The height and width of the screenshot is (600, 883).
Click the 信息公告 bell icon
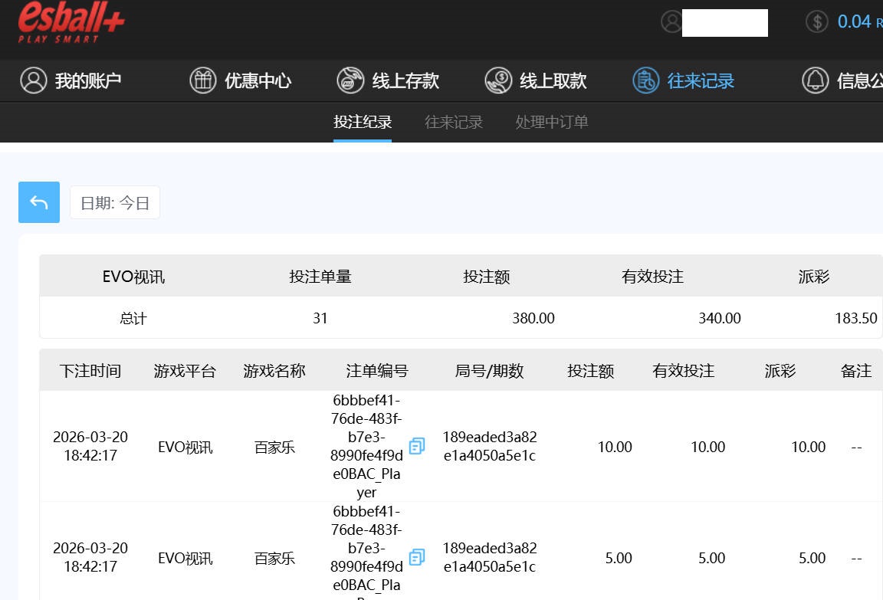(815, 80)
